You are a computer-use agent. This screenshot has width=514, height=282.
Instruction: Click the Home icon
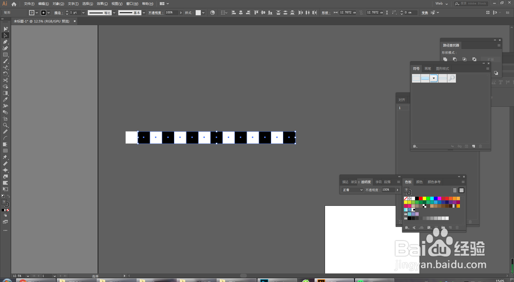14,4
